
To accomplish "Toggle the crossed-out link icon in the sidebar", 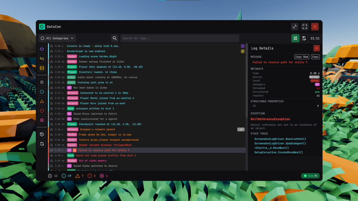I will pyautogui.click(x=42, y=58).
